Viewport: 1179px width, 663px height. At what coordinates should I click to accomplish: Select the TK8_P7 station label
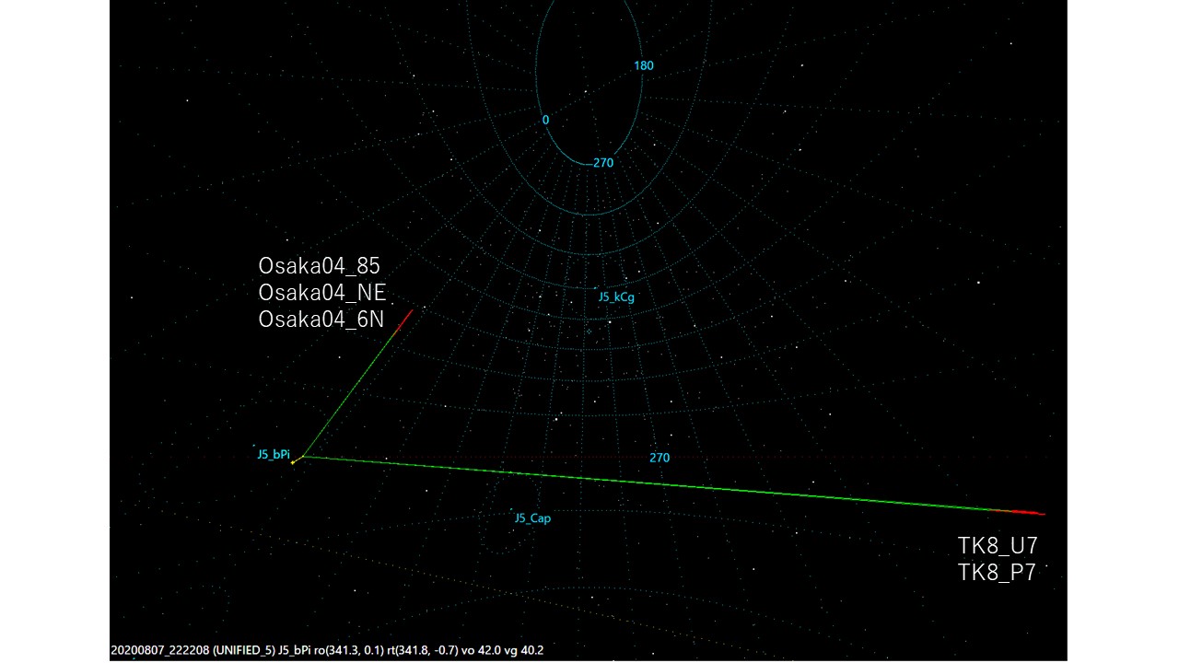click(x=997, y=572)
